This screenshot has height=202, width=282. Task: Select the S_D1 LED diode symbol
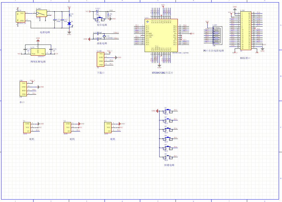tap(69, 23)
